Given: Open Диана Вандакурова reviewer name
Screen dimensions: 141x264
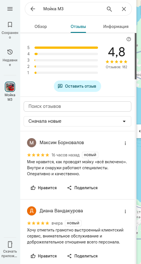Looking at the screenshot, I should [61, 211].
